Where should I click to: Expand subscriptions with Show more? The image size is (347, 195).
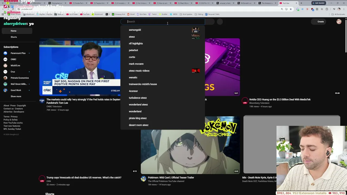(x=16, y=96)
